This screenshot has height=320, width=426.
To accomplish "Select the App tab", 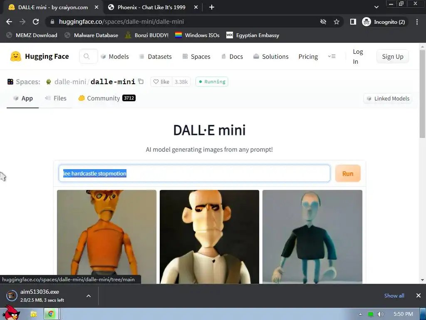I will click(23, 98).
